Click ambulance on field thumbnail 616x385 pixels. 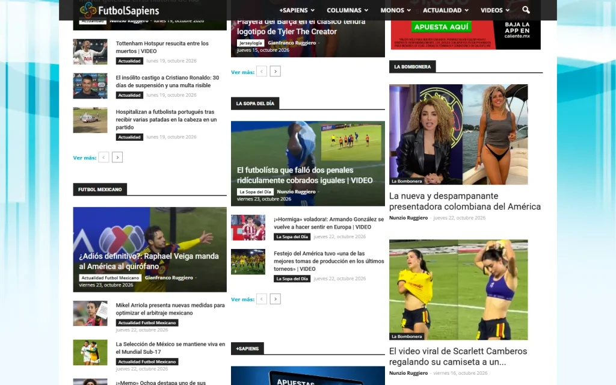tap(90, 120)
